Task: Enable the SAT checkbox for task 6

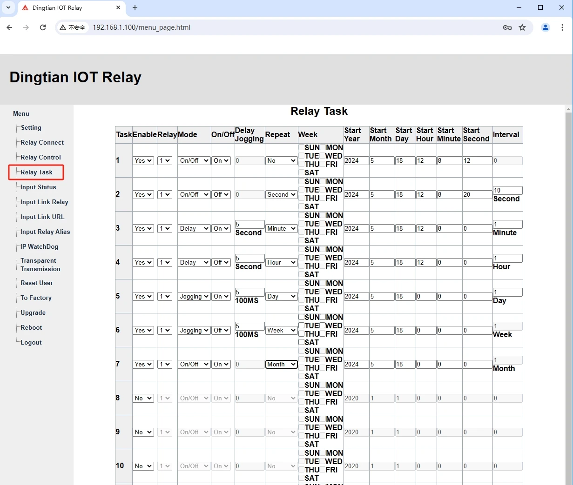Action: tap(302, 342)
